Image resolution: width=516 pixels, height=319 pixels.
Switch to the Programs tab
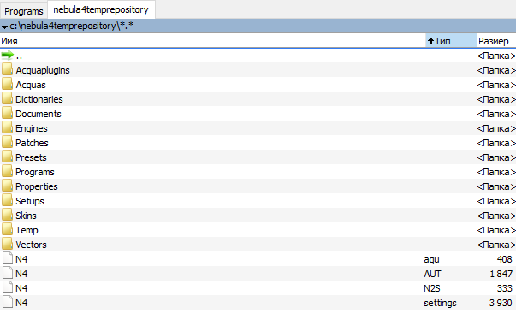24,11
